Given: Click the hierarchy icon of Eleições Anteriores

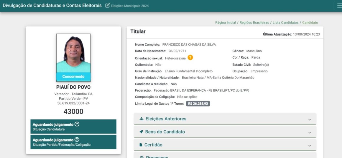Looking at the screenshot, I should [x=141, y=119].
